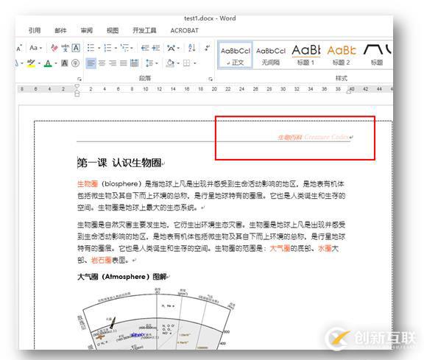
Task: Open Asian Layout dropdown arrow
Action: pyautogui.click(x=178, y=49)
